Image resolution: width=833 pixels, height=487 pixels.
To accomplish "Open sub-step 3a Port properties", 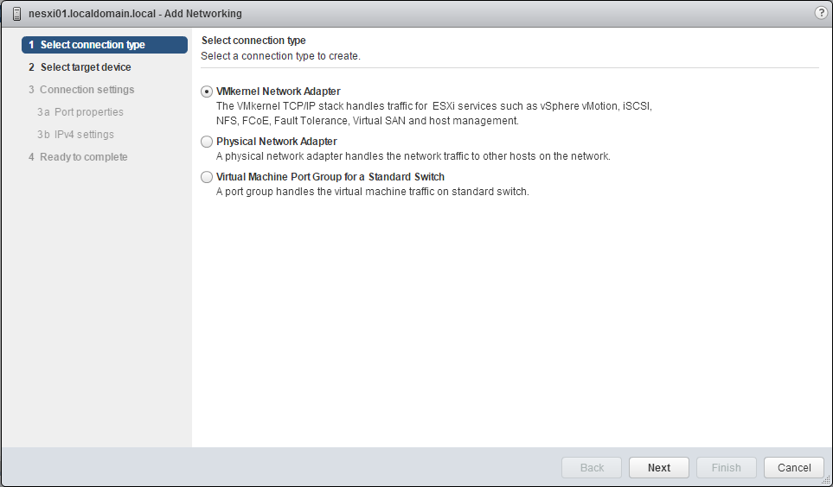I will 88,112.
